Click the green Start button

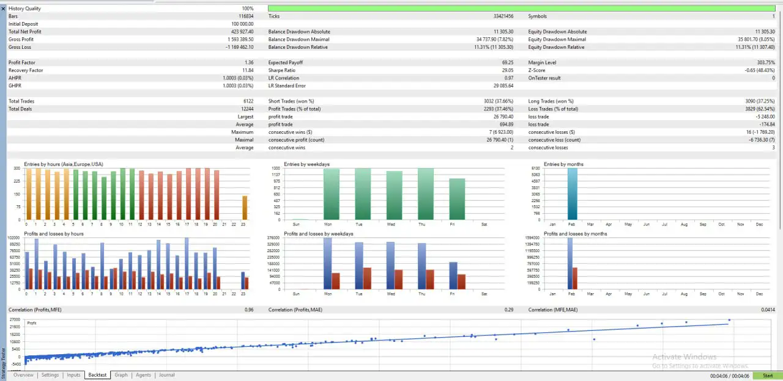tap(768, 376)
